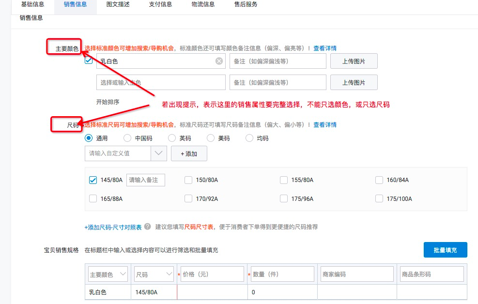
Task: Expand the custom size value dropdown arrow
Action: 159,153
